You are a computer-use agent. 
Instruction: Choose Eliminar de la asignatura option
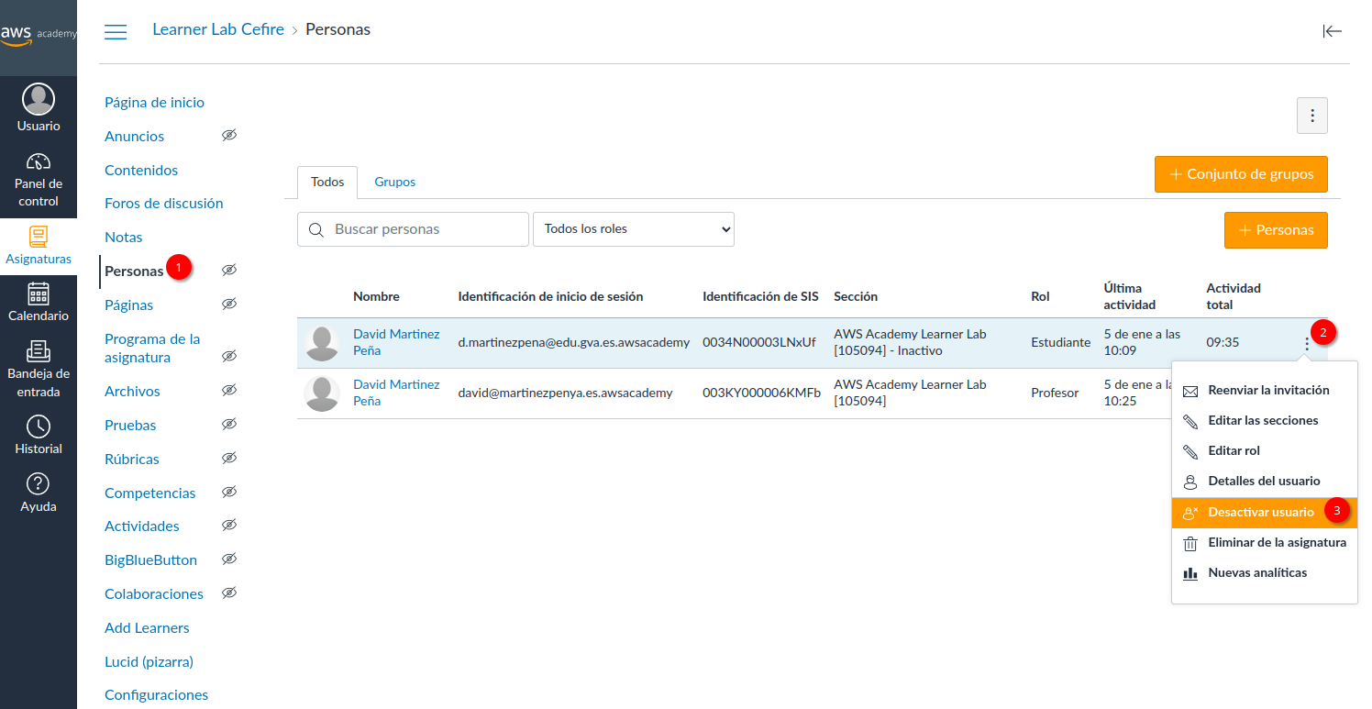pyautogui.click(x=1276, y=542)
